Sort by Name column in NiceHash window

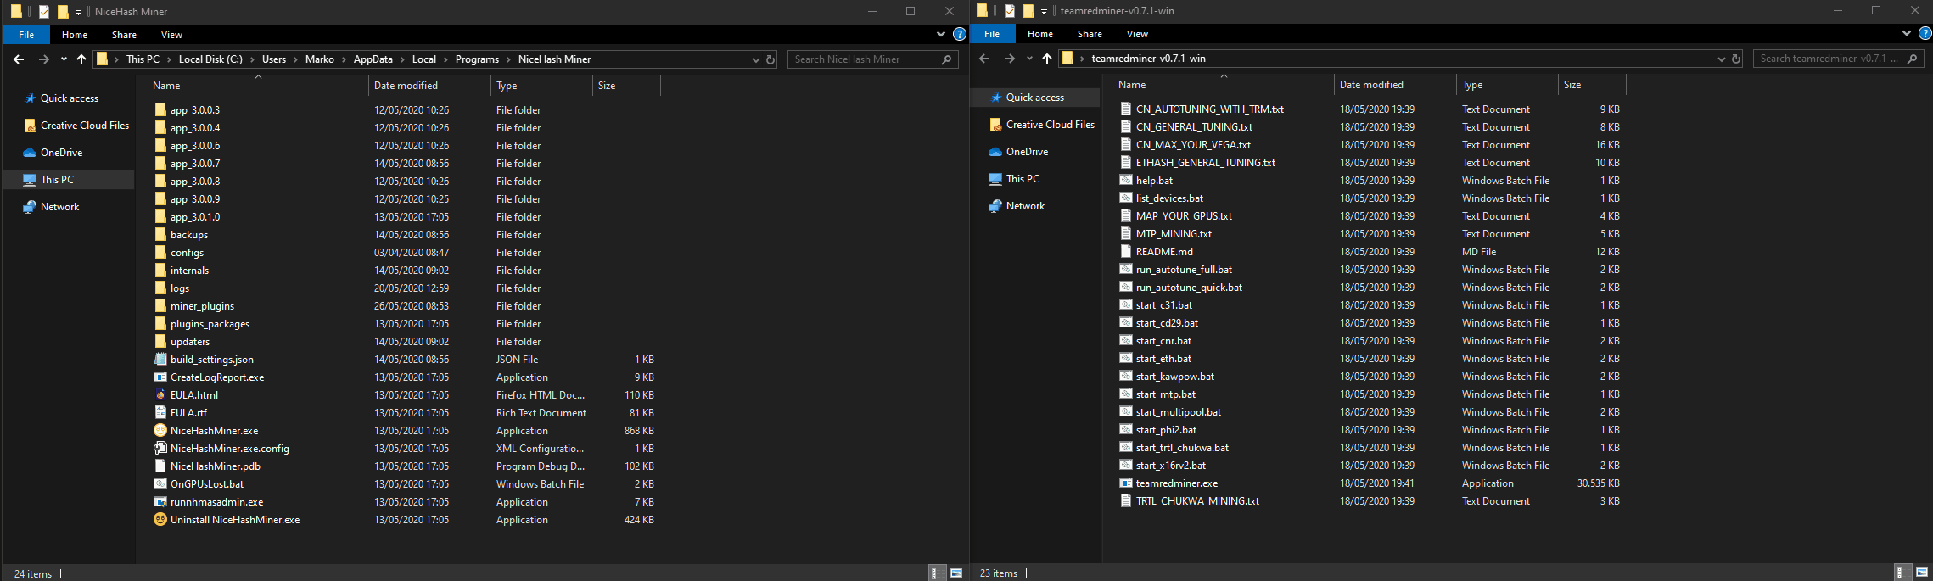point(258,86)
